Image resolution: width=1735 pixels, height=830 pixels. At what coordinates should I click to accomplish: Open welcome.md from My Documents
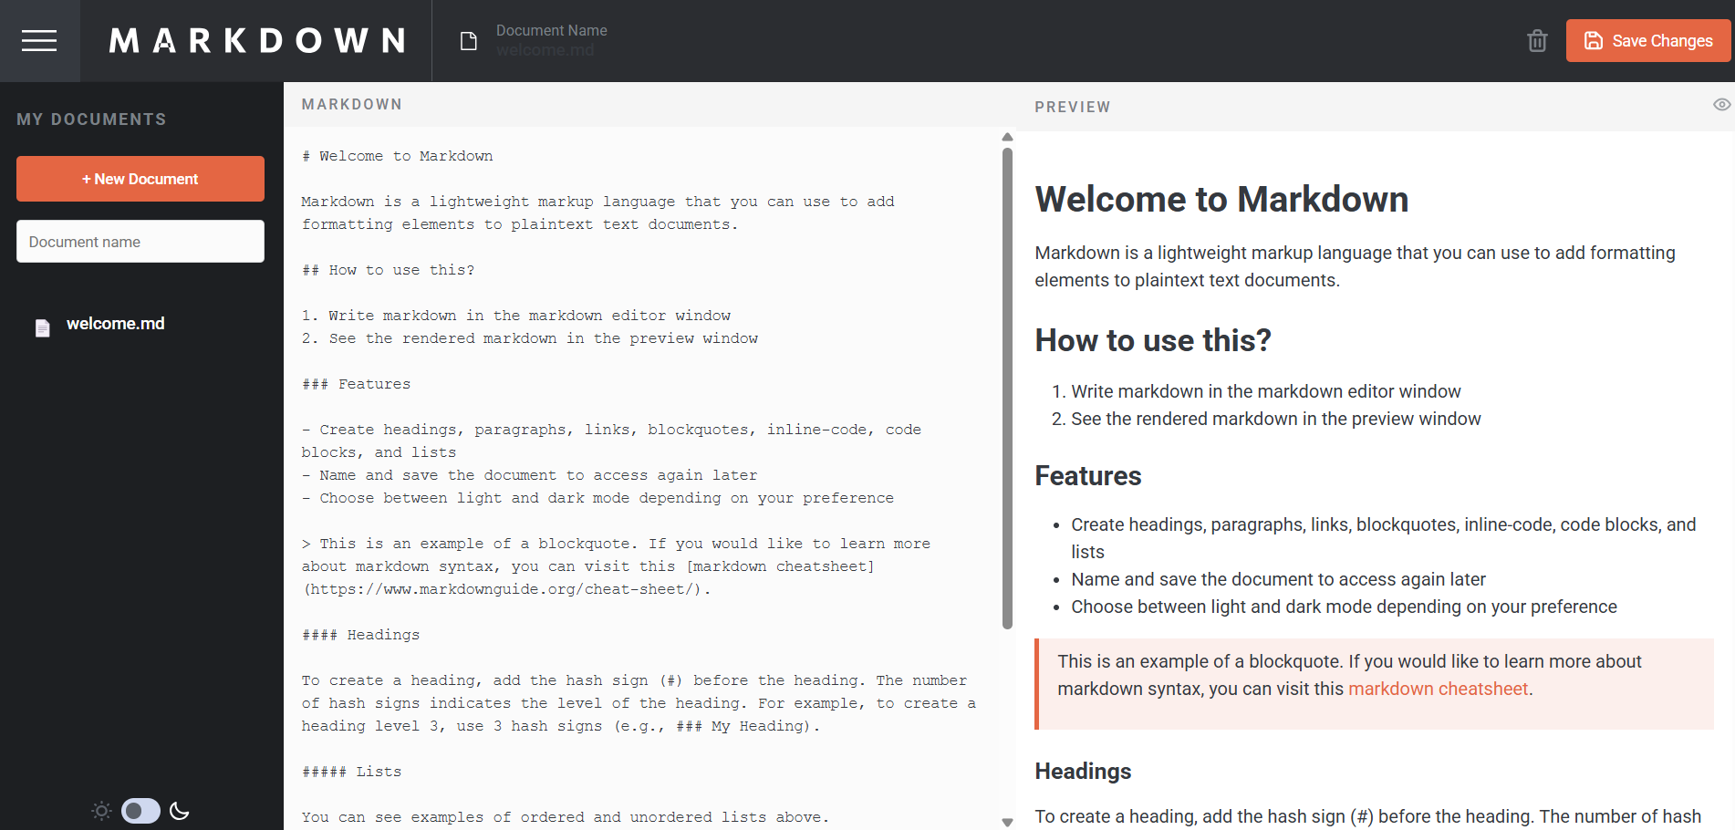[x=115, y=324]
